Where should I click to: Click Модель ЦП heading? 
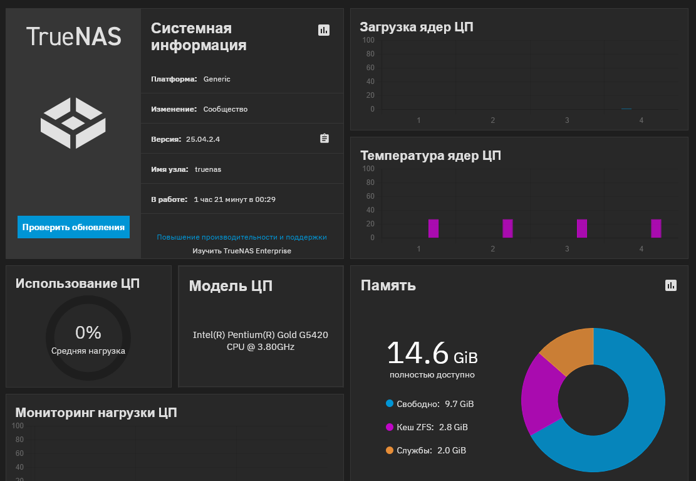point(231,286)
